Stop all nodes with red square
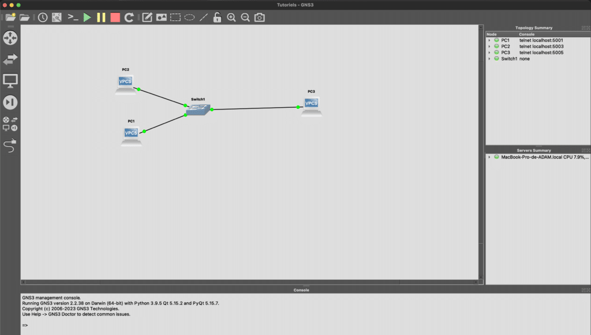591x335 pixels. (x=115, y=17)
